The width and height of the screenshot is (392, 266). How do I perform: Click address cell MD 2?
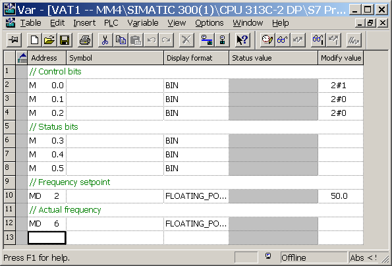47,196
